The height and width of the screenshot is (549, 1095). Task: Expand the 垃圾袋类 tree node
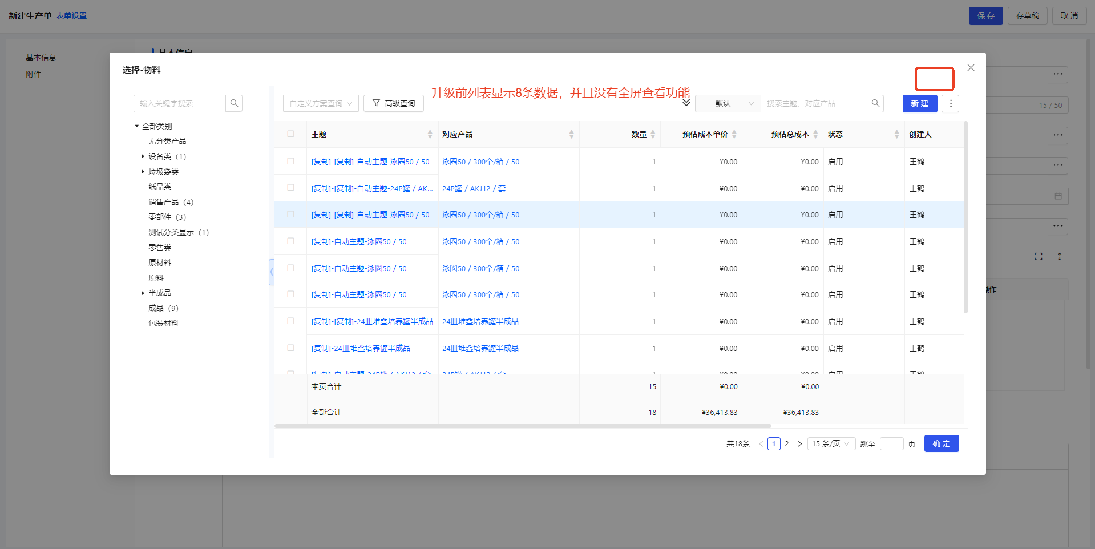[143, 172]
